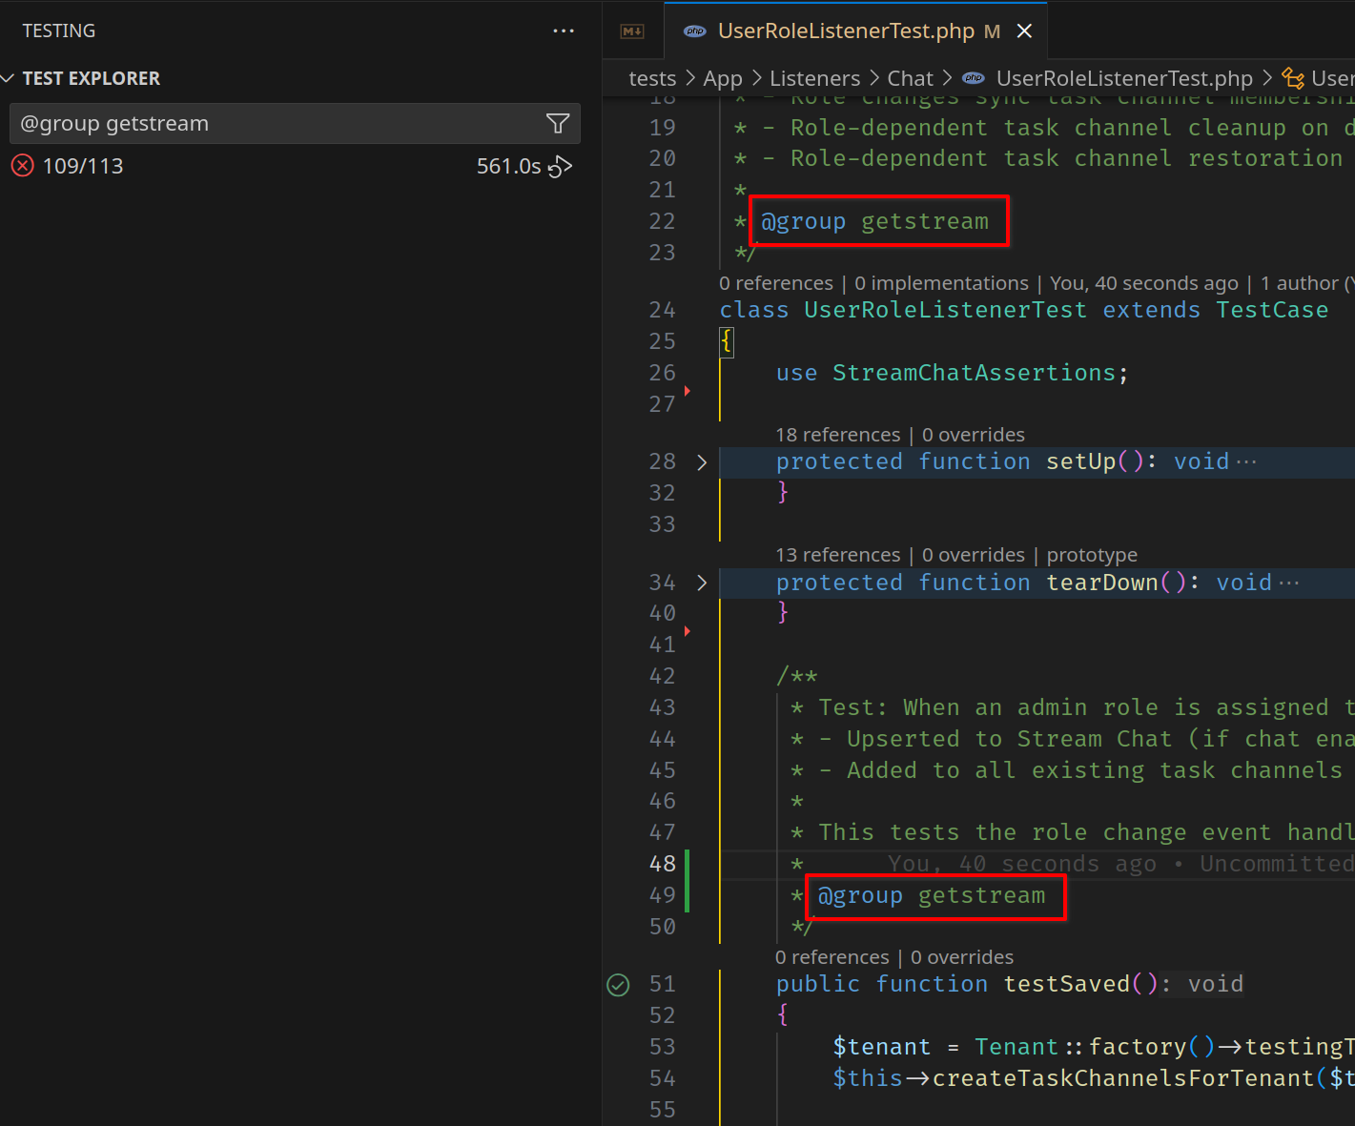
Task: Select the UserRoleListenerTest.php editor tab
Action: (845, 31)
